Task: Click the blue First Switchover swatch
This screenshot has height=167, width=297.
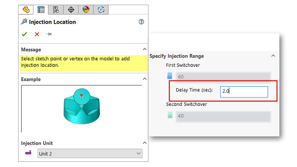Action: click(170, 76)
